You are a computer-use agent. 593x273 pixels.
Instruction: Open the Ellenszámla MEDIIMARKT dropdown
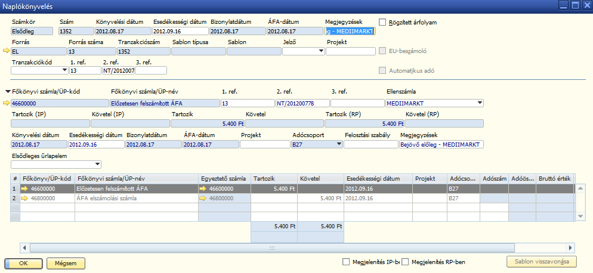pos(480,103)
